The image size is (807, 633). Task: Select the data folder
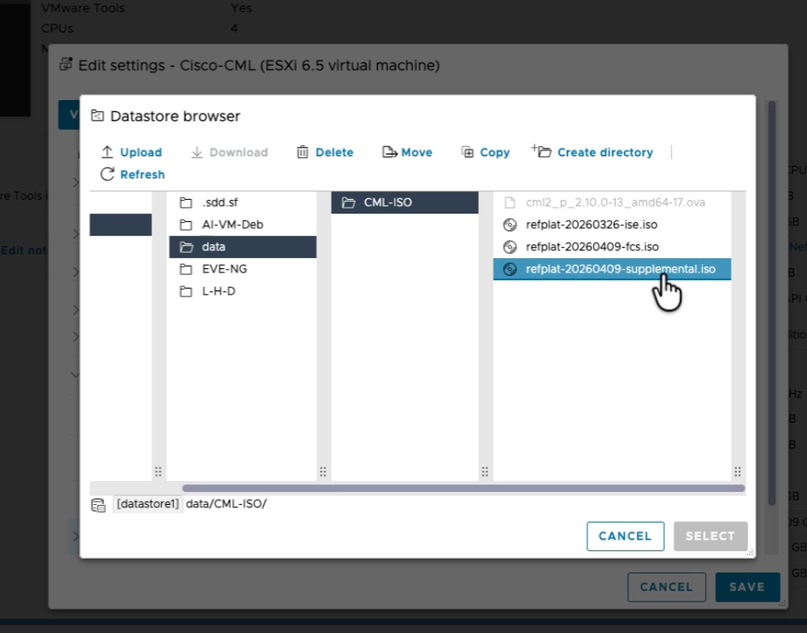point(243,247)
